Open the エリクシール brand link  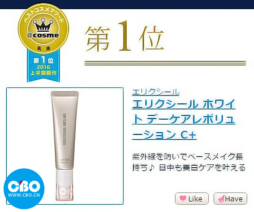coord(156,92)
